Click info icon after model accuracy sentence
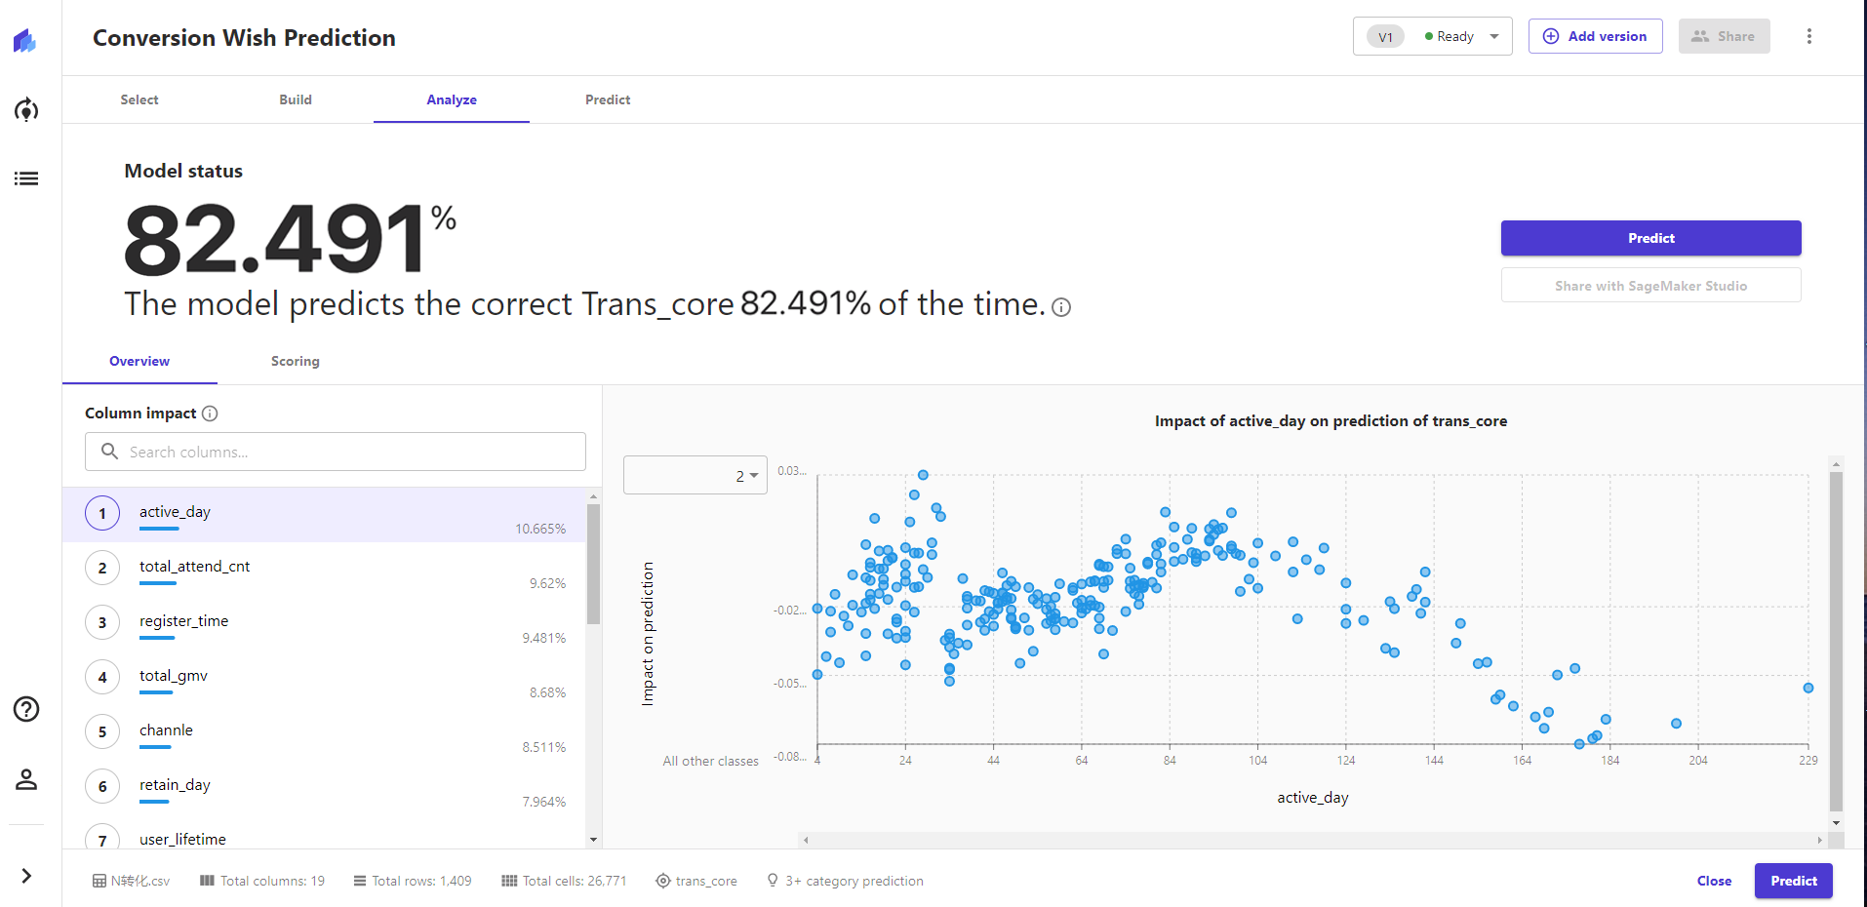The height and width of the screenshot is (907, 1867). (x=1062, y=307)
